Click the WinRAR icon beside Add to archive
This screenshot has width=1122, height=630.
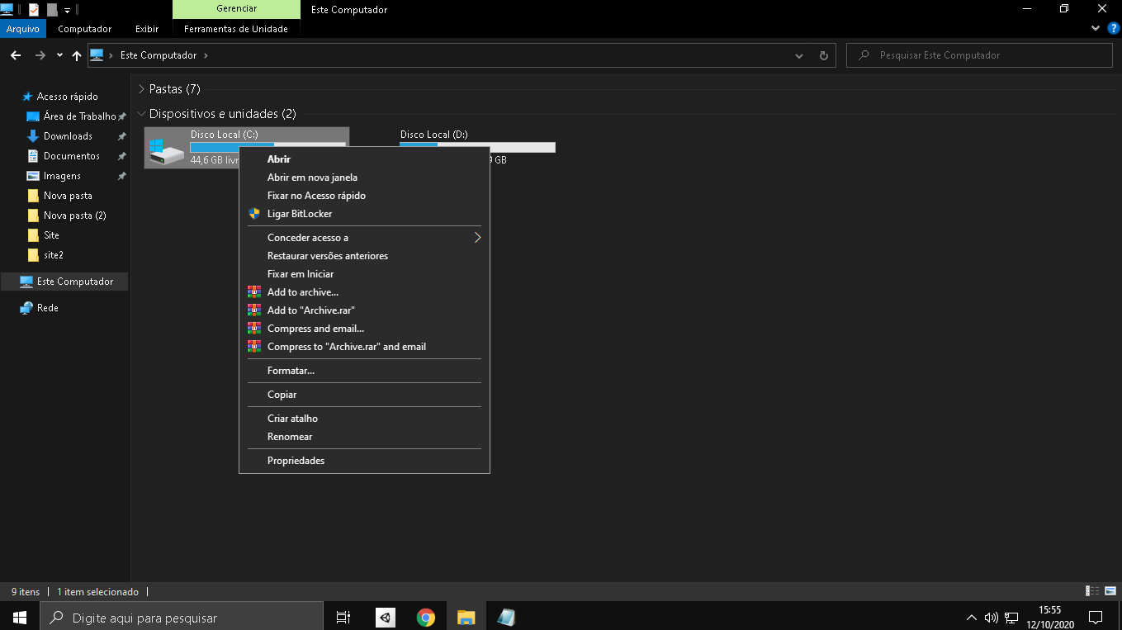click(x=253, y=292)
